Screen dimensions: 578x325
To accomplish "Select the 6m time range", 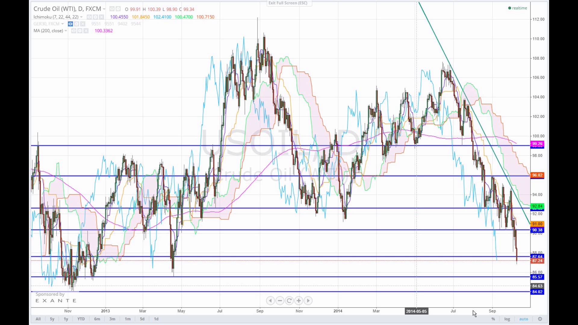I will [x=97, y=319].
